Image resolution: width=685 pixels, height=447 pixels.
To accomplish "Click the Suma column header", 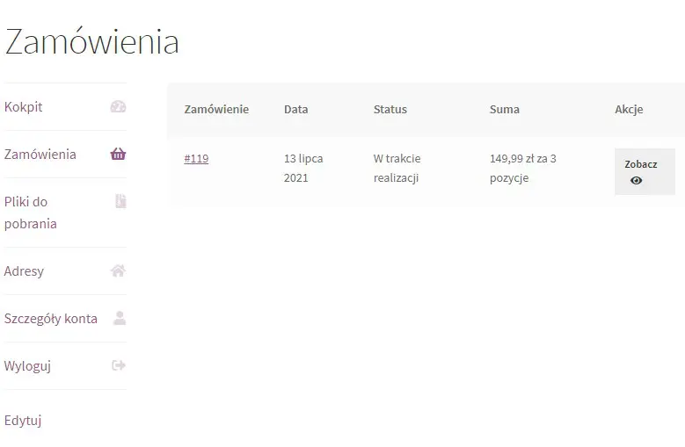I will [505, 110].
